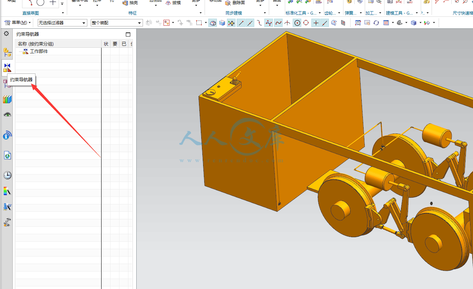The width and height of the screenshot is (473, 289).
Task: Open the eye-icon sidebar tab
Action: [7, 114]
